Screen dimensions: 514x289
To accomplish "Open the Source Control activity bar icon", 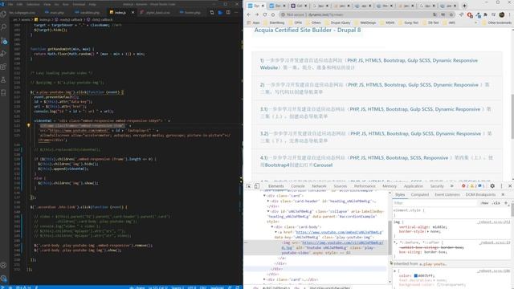I will pos(3,41).
